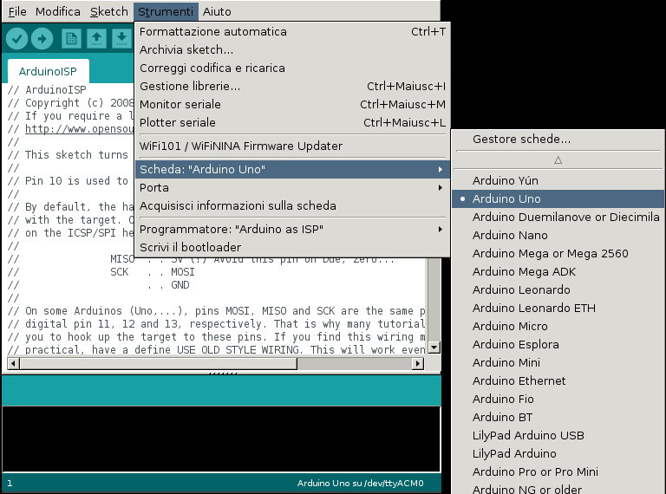Screen dimensions: 666x494
Task: Select the Arduino Micro board
Action: tap(558, 327)
